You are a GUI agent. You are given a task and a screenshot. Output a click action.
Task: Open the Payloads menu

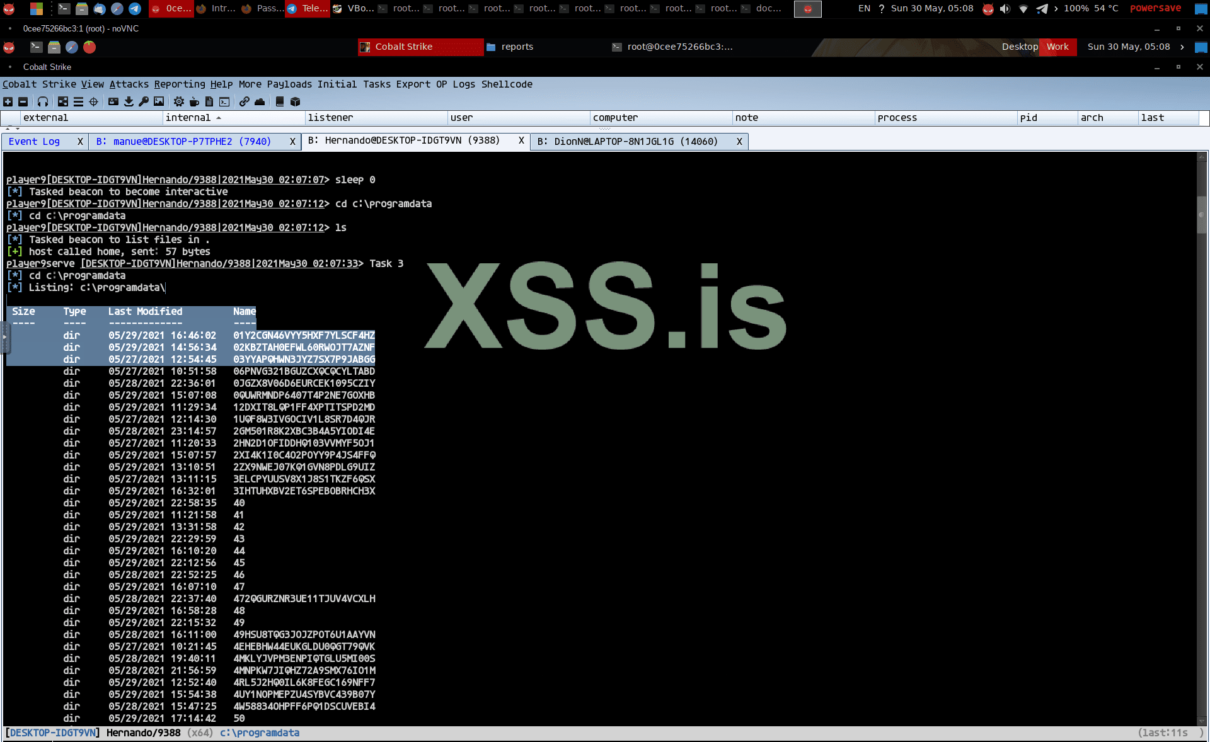click(x=289, y=84)
